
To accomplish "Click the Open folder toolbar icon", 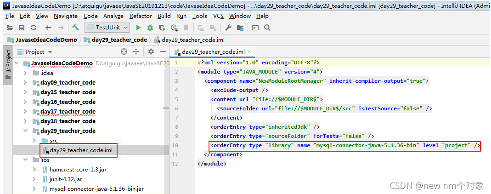I will tap(10, 28).
